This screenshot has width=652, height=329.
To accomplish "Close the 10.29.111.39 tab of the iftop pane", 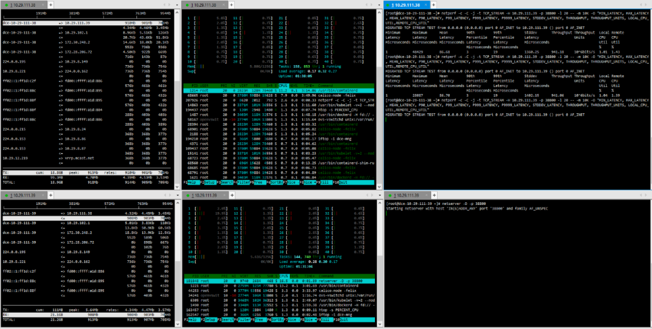I will click(x=42, y=195).
